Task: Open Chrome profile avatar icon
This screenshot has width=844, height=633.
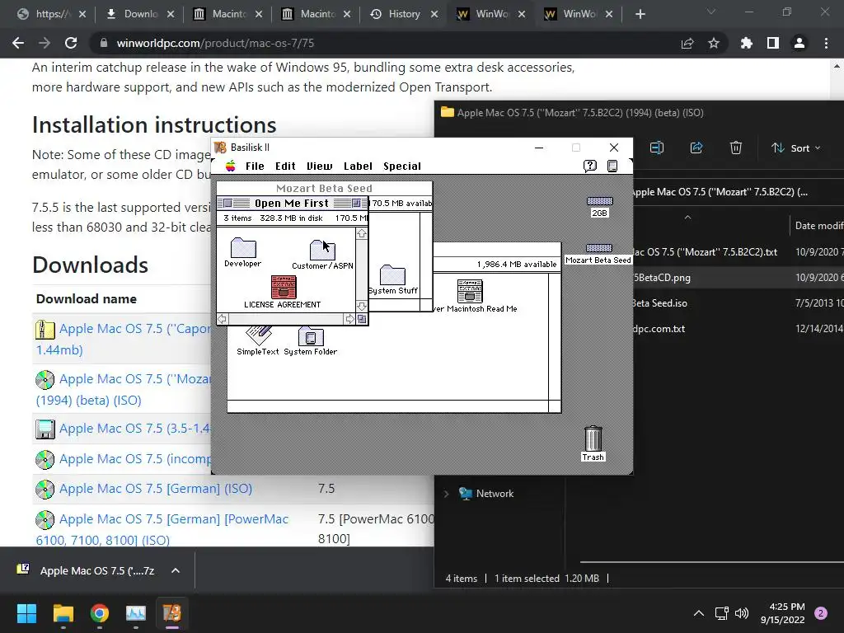Action: coord(799,43)
